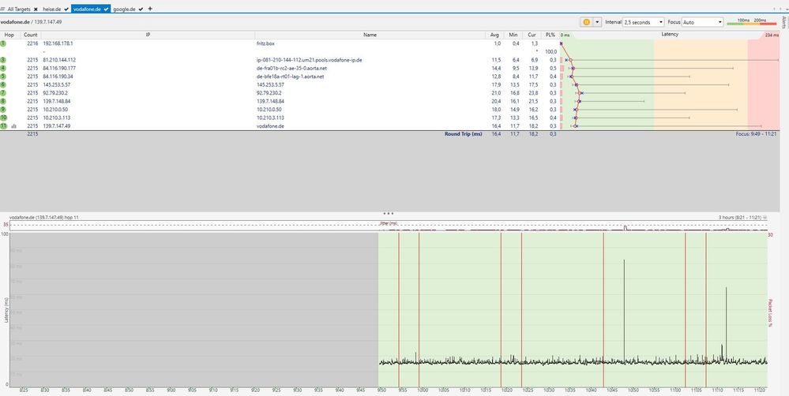Expand the arrow next to pause button
Viewport: 789px width, 396px height.
[x=597, y=22]
